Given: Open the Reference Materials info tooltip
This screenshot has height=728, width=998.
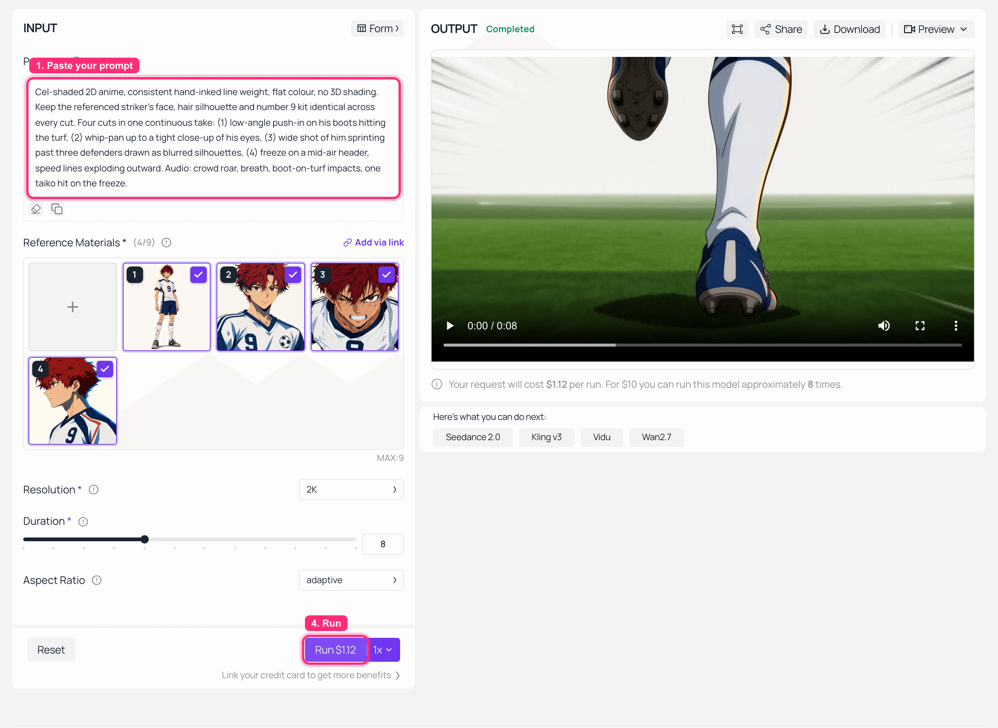Looking at the screenshot, I should point(166,243).
